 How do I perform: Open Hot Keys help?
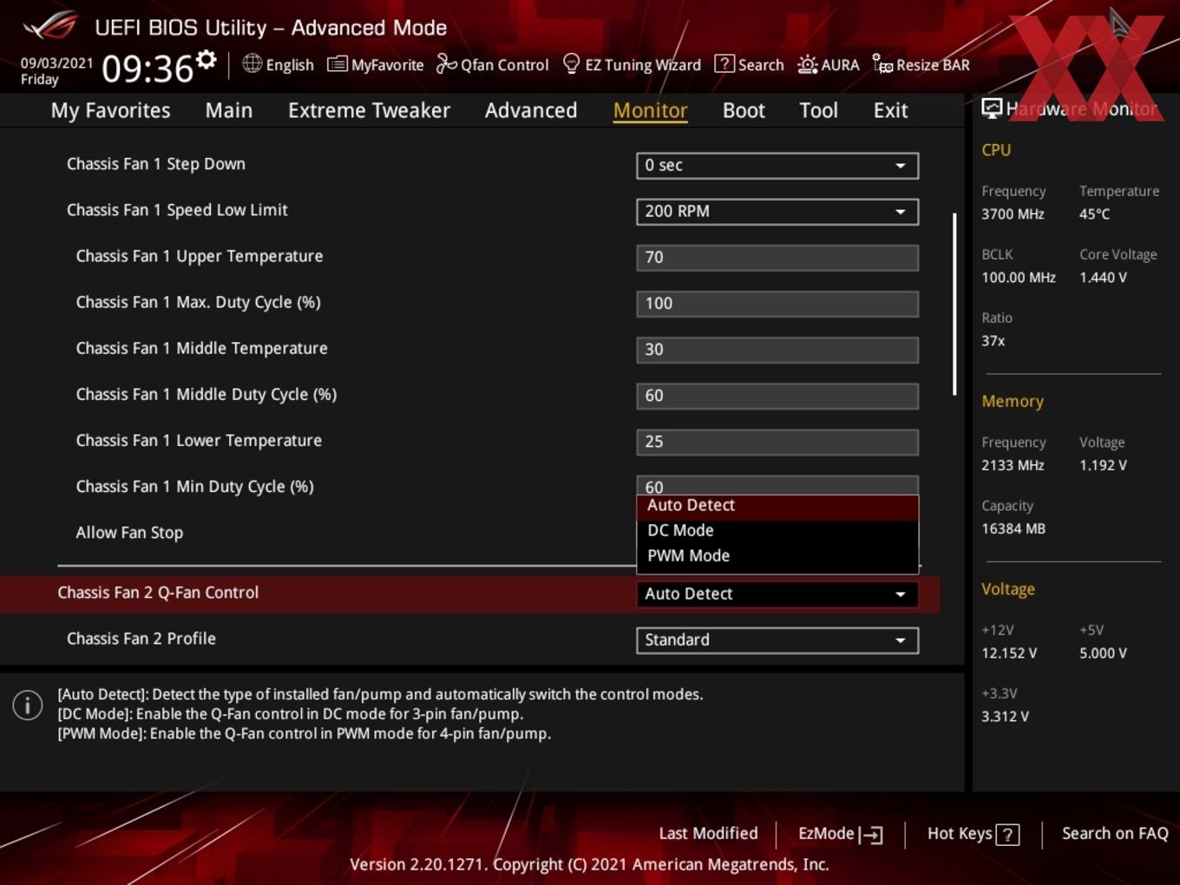973,834
